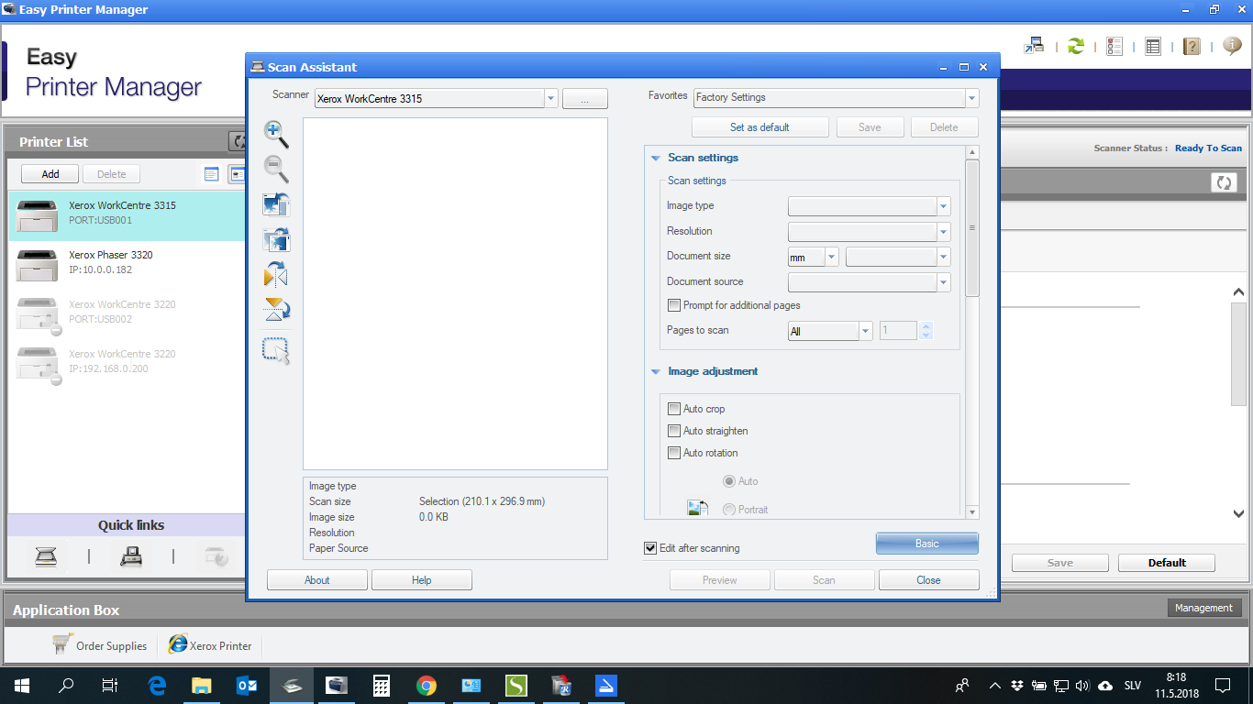Select Xerox Phaser 3320 printer

(x=127, y=265)
